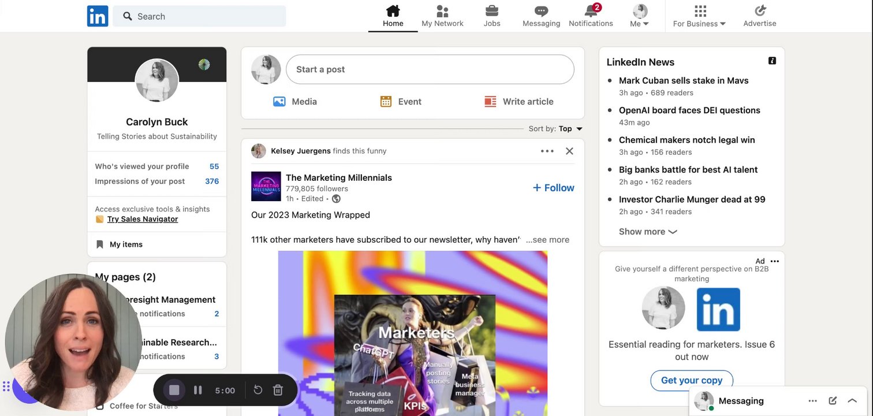Dismiss the Marketing Millennials post

569,151
